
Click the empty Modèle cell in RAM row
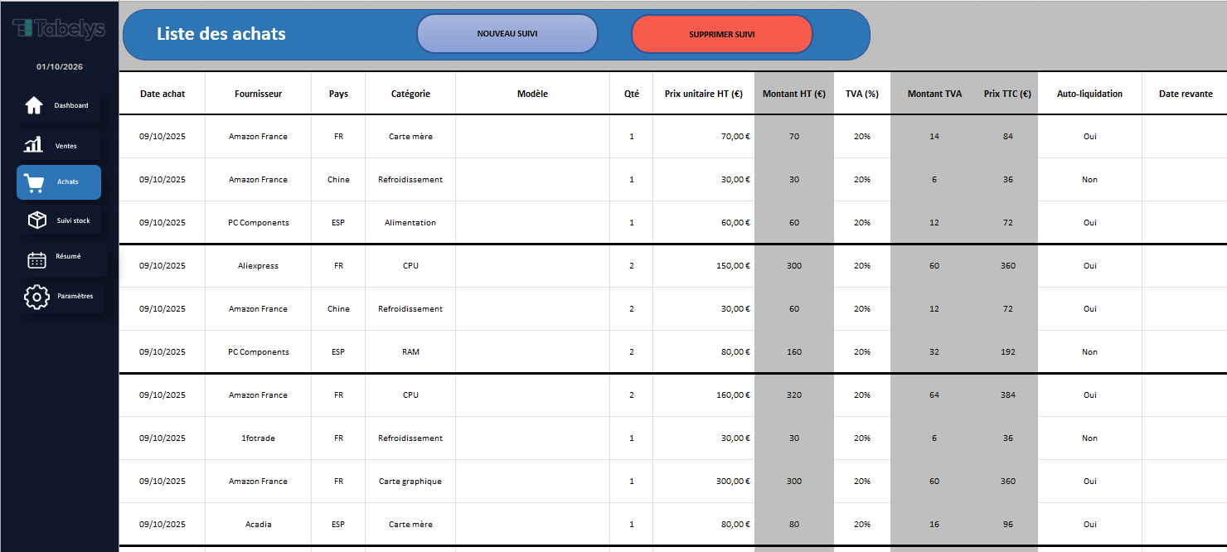pos(532,352)
